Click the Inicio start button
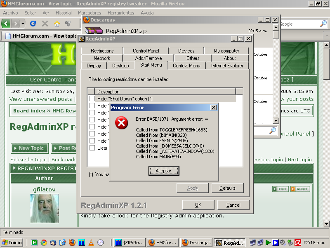 [x=12, y=243]
